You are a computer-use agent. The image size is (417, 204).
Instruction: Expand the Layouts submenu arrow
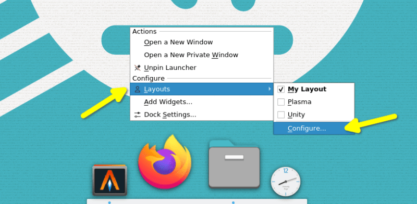tap(269, 89)
